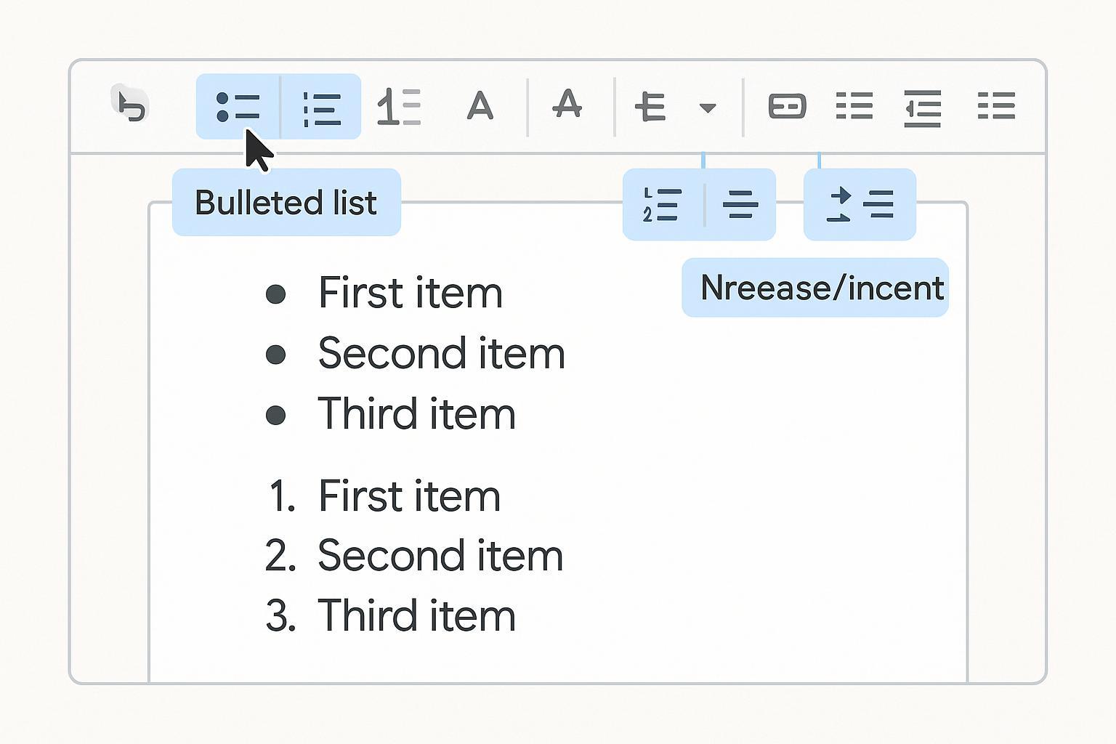Toggle the bulleted list button
The image size is (1116, 744).
pyautogui.click(x=238, y=107)
